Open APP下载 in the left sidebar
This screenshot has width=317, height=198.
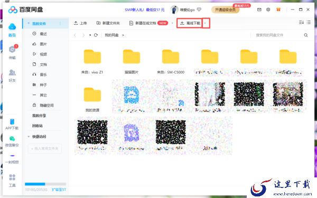point(12,124)
